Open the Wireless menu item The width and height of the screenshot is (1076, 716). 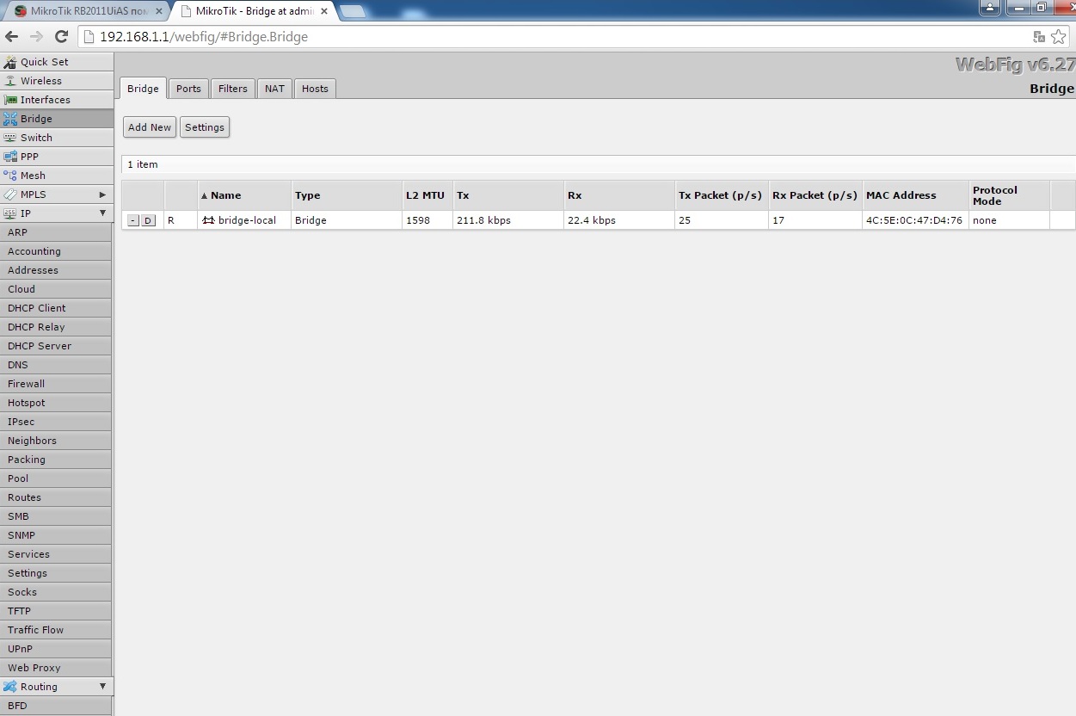[x=56, y=81]
